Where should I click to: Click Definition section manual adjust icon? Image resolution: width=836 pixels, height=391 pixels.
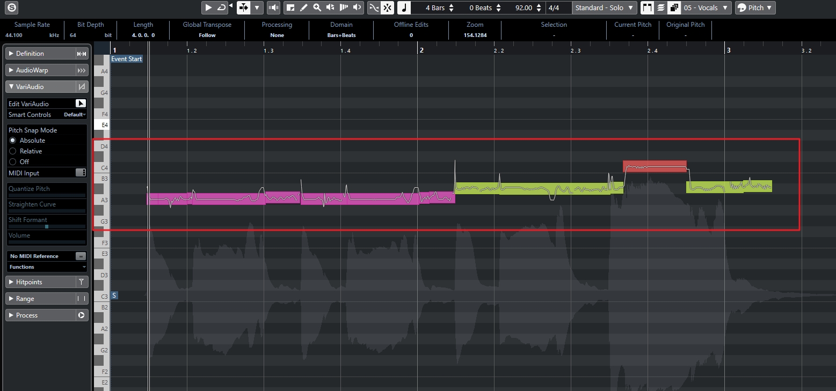[82, 54]
